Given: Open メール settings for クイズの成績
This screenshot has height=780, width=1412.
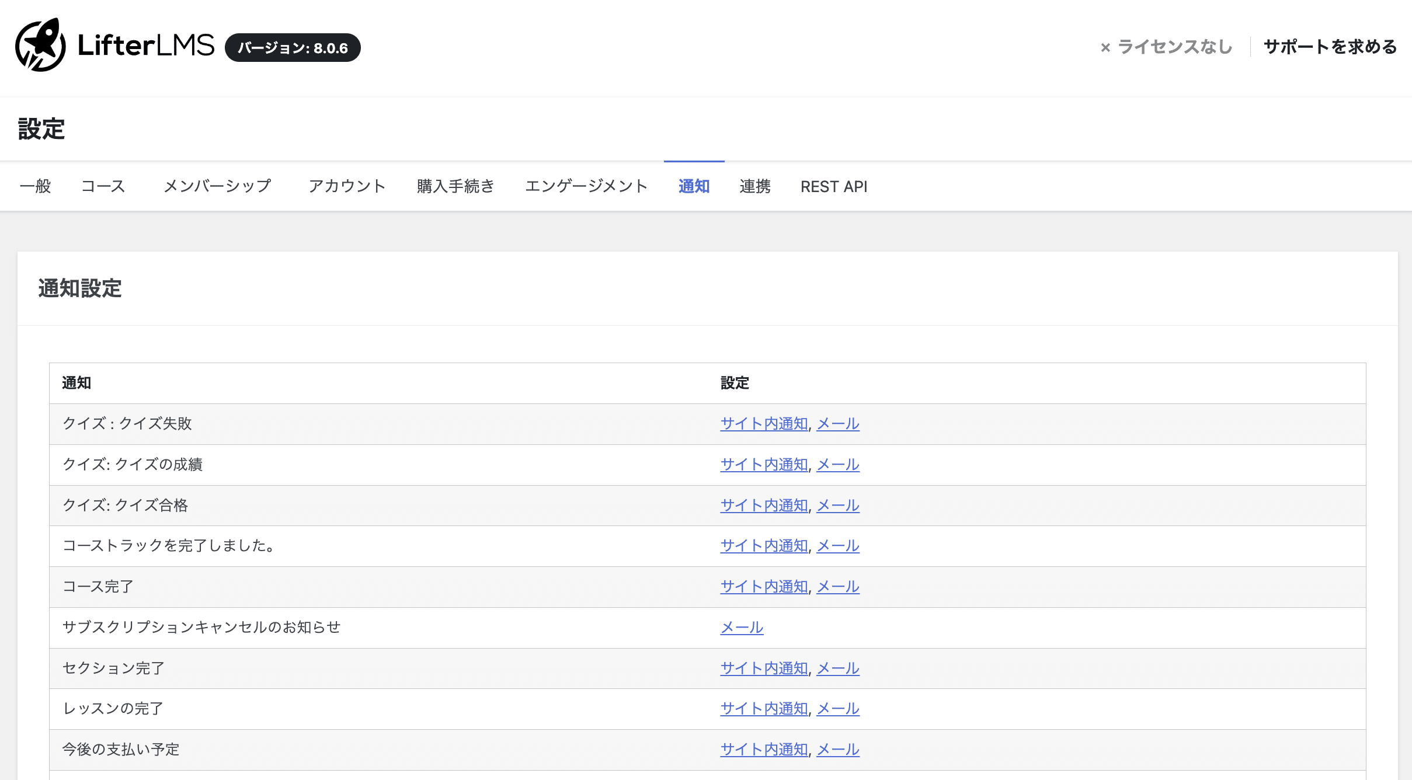Looking at the screenshot, I should [837, 465].
